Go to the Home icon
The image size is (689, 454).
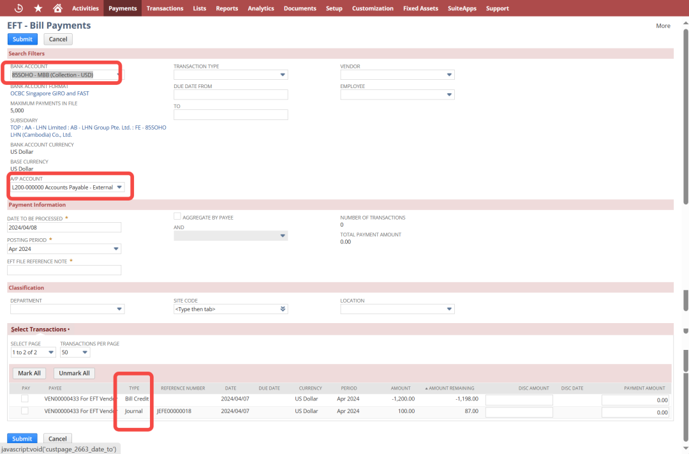click(57, 8)
